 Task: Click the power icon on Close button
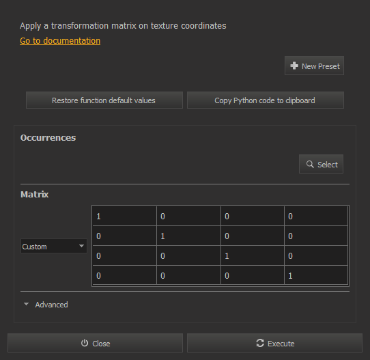(85, 343)
